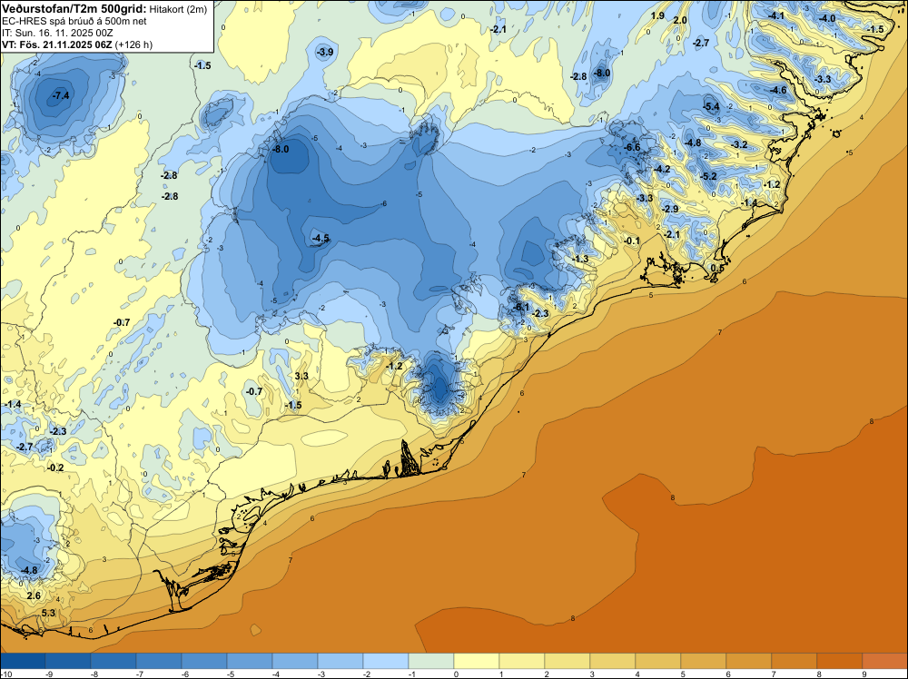Click the 2.0 temperature label
Viewport: 908px width, 679px height.
tap(680, 20)
